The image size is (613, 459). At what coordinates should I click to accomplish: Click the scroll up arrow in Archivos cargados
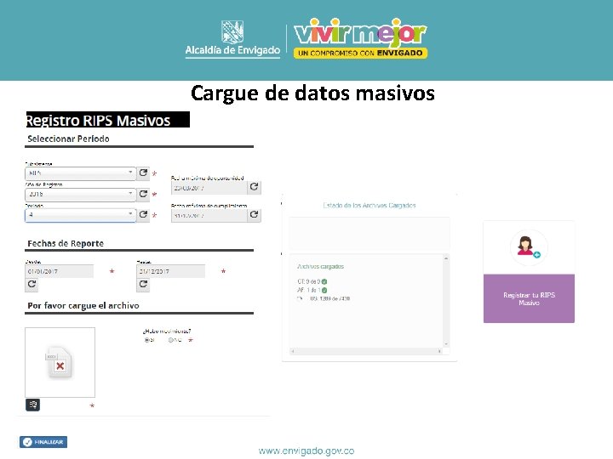tap(446, 258)
